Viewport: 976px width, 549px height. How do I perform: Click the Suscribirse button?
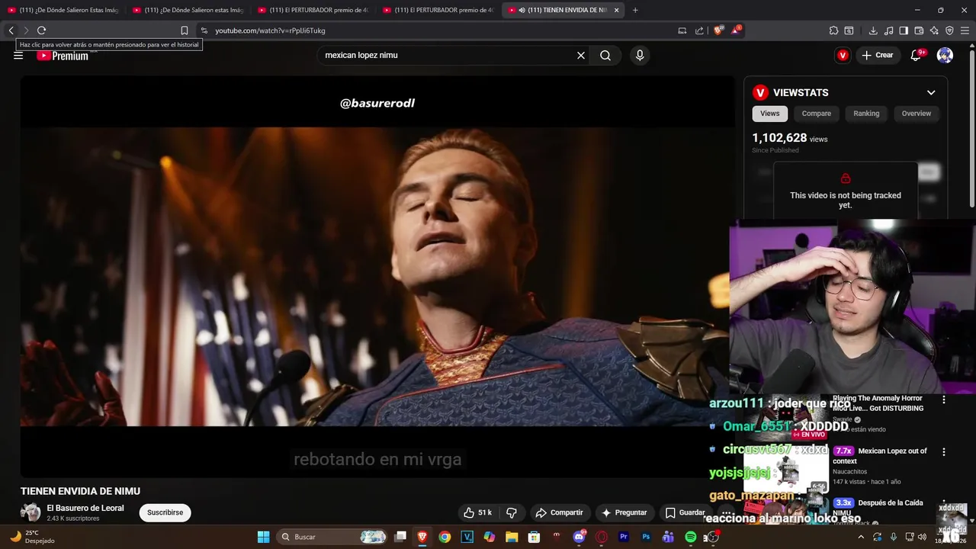165,512
